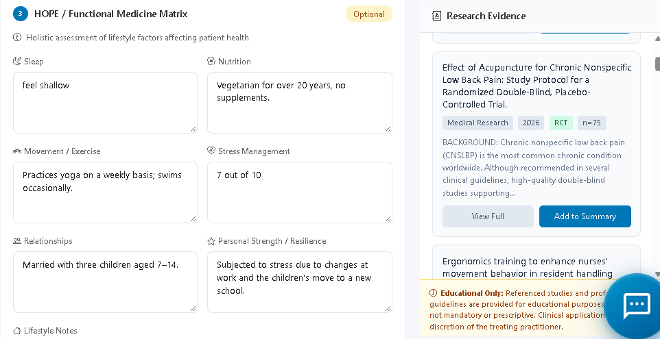This screenshot has height=339, width=660.
Task: Click the Stress Management heartbeat icon
Action: 211,151
